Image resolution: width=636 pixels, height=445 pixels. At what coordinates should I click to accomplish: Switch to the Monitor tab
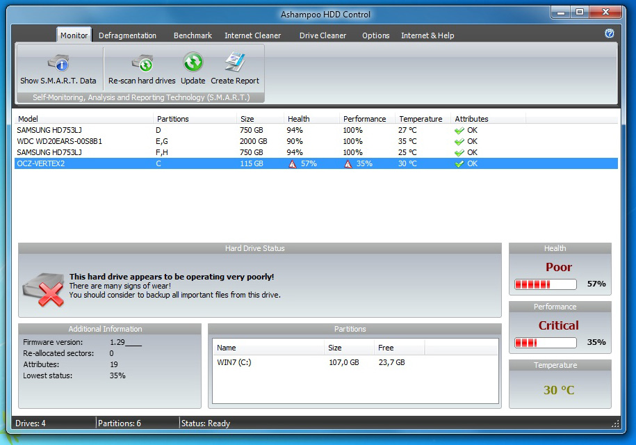74,35
